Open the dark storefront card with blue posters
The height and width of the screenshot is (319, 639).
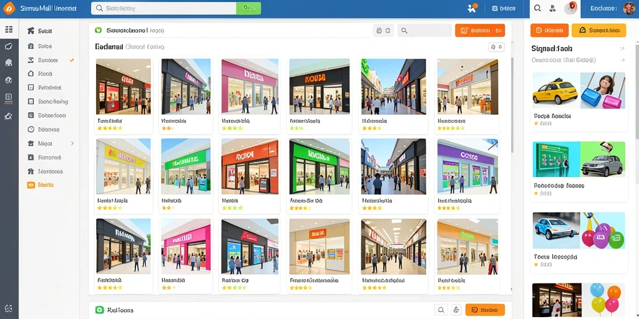[250, 255]
